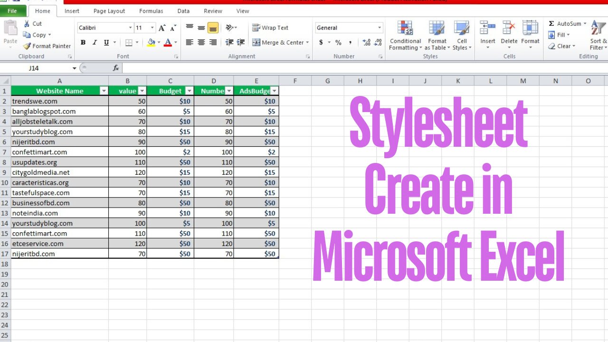Viewport: 608px width, 342px height.
Task: Open Font dialog launcher
Action: coord(176,57)
